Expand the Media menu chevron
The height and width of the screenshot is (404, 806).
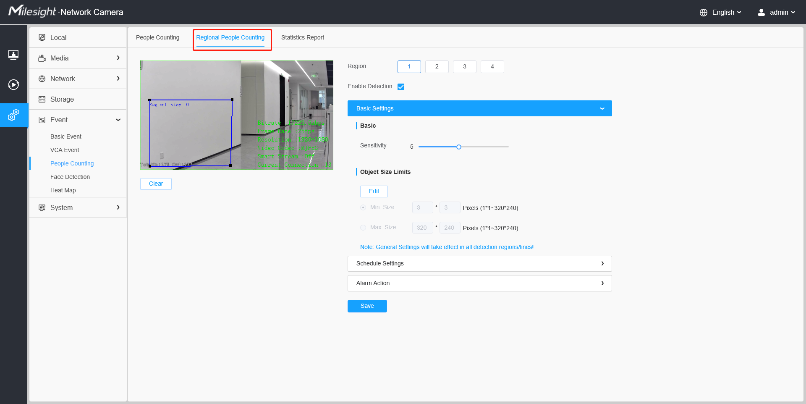point(118,58)
